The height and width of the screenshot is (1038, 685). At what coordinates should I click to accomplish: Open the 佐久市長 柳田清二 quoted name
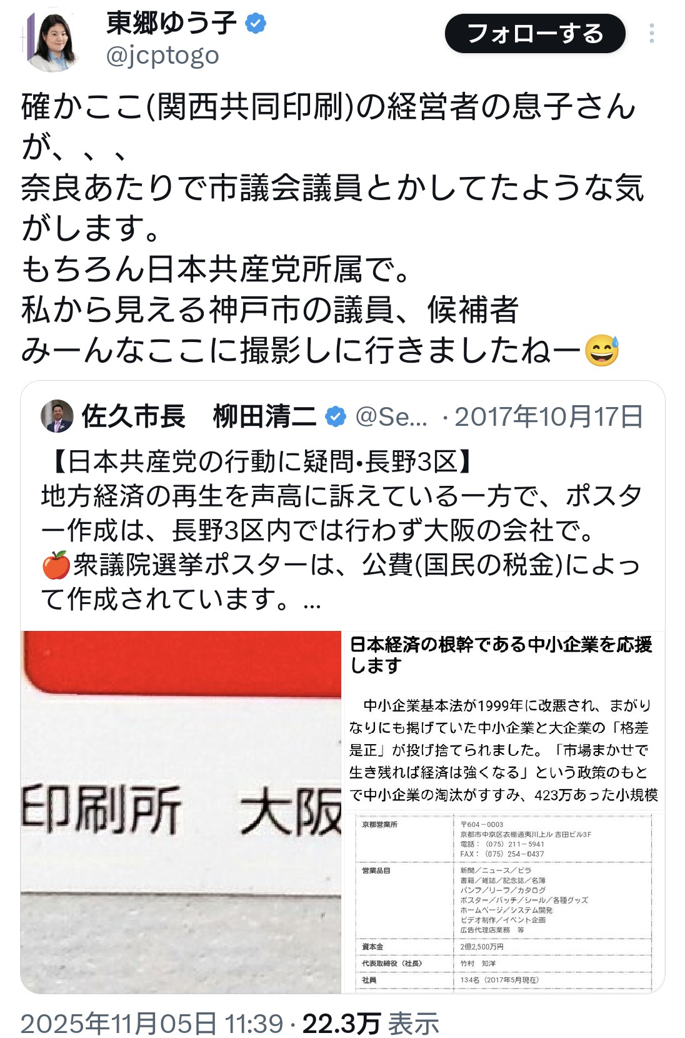[x=199, y=416]
